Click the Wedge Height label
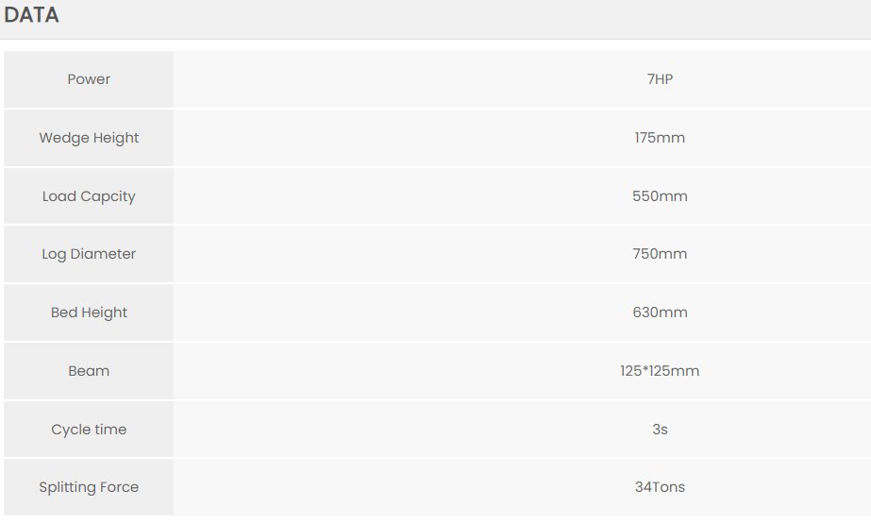The height and width of the screenshot is (524, 871). 89,138
